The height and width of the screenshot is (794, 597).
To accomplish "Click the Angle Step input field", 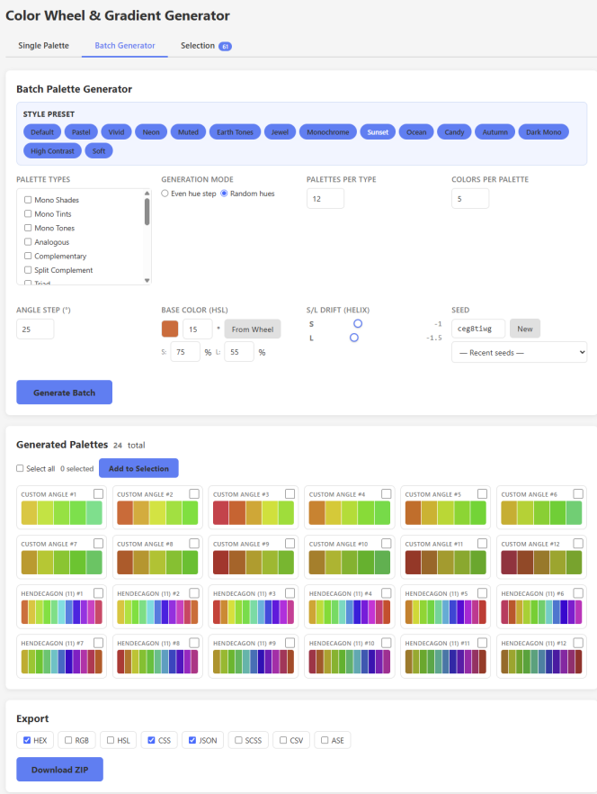I will tap(35, 329).
